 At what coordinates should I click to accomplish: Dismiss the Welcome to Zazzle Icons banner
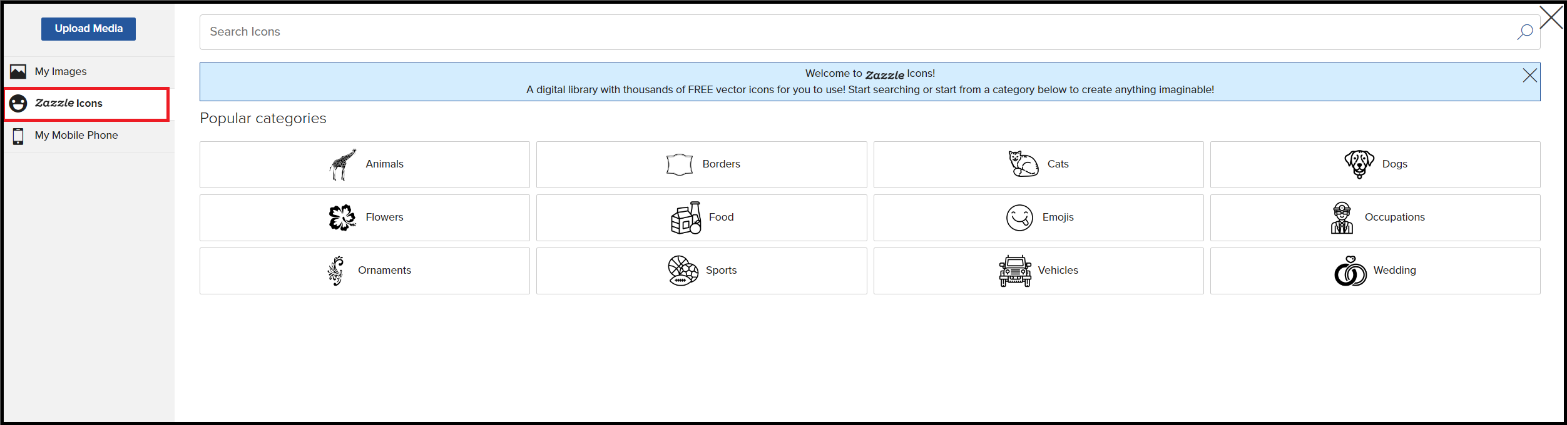pyautogui.click(x=1529, y=76)
